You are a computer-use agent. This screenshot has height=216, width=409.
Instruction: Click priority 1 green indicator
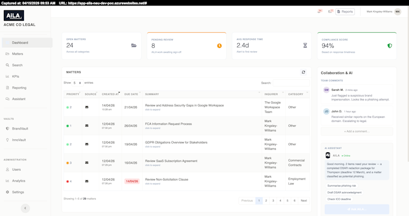click(x=68, y=126)
